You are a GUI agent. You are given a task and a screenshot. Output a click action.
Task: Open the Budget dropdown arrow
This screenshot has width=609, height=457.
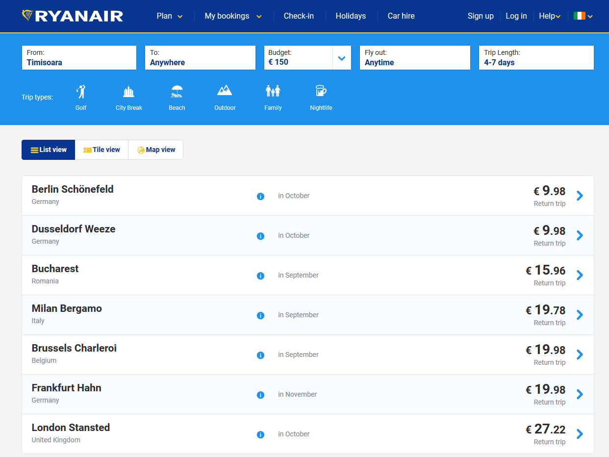(342, 58)
